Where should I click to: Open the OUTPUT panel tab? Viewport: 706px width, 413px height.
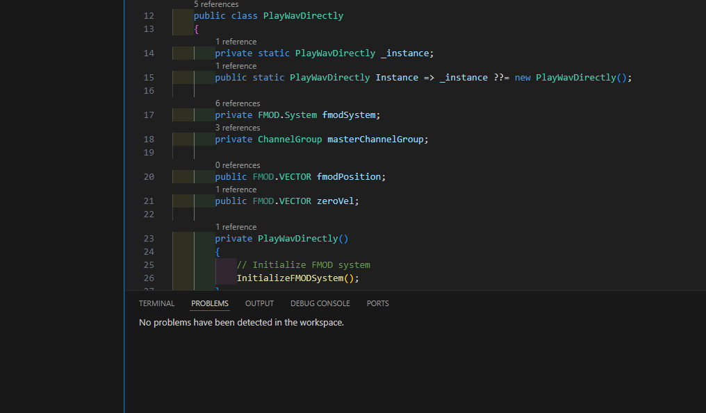coord(259,303)
